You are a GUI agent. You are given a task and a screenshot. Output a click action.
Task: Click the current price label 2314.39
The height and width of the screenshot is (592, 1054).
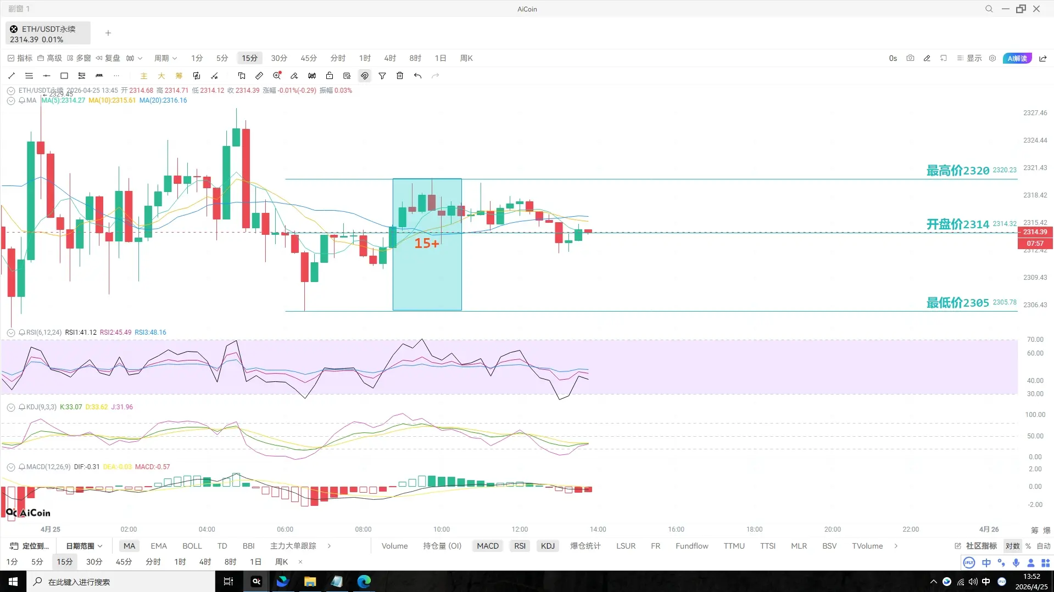point(1035,232)
